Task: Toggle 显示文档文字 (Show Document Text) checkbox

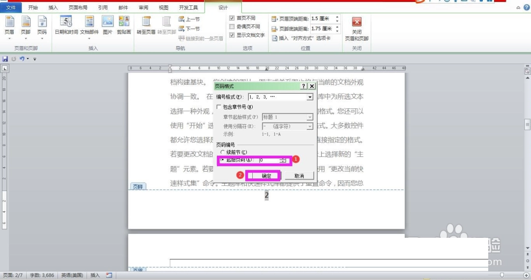Action: tap(232, 35)
